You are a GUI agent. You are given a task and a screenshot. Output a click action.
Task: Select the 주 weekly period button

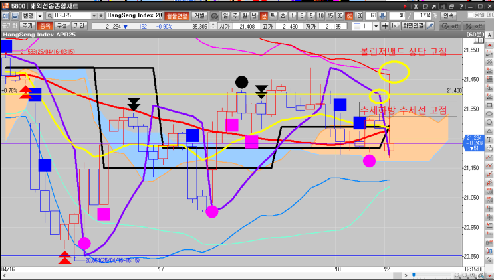[x=235, y=16]
